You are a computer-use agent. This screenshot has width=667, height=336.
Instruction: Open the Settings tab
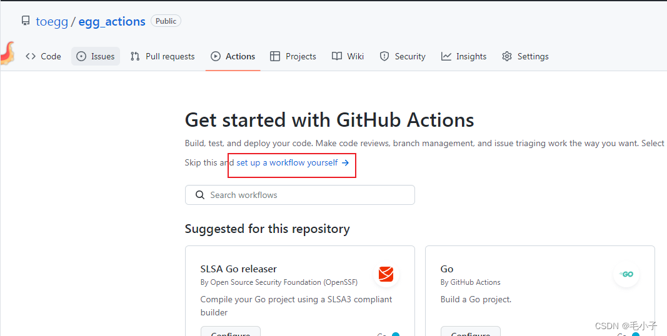pos(525,56)
